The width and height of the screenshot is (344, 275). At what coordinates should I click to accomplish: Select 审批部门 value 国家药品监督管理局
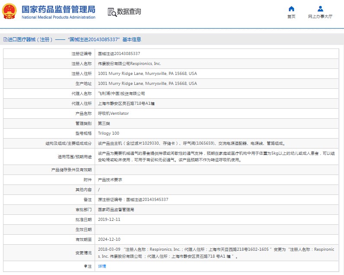click(116, 210)
